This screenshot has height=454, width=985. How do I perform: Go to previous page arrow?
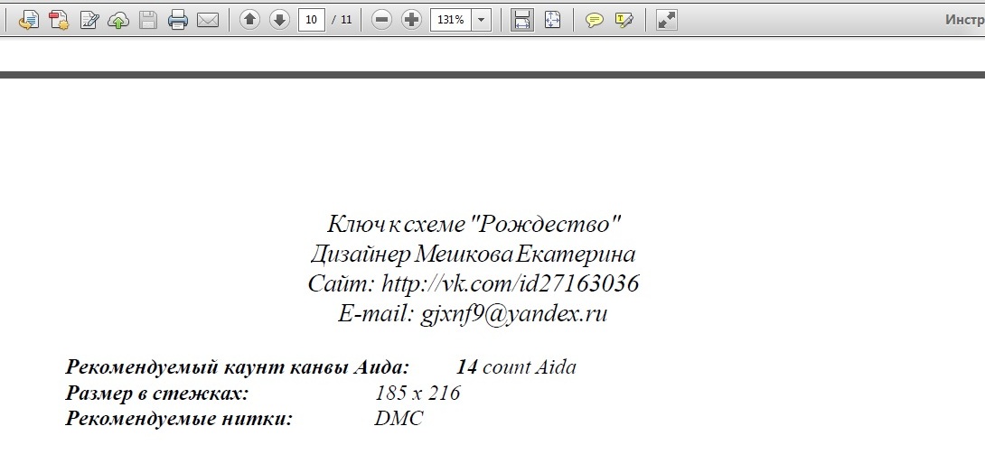[250, 20]
